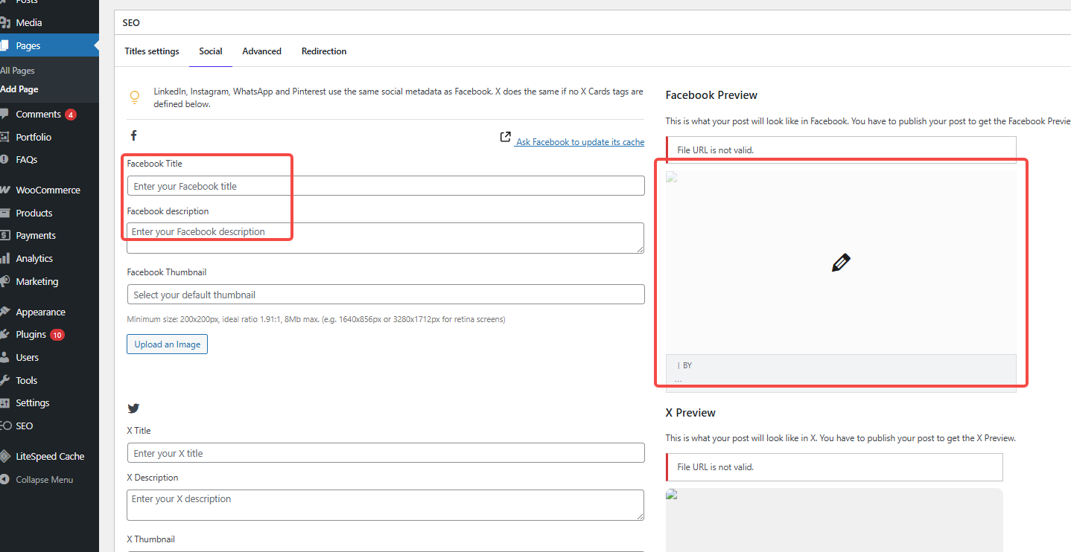Open the Redirection tab
This screenshot has height=552, width=1071.
click(324, 51)
